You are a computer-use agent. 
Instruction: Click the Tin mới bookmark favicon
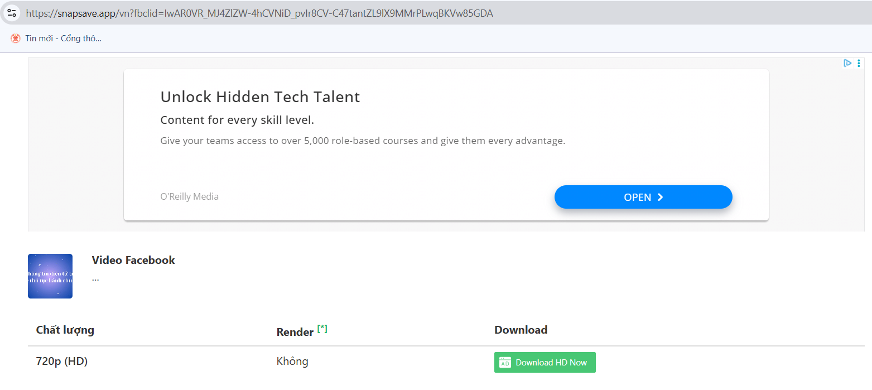(x=16, y=38)
